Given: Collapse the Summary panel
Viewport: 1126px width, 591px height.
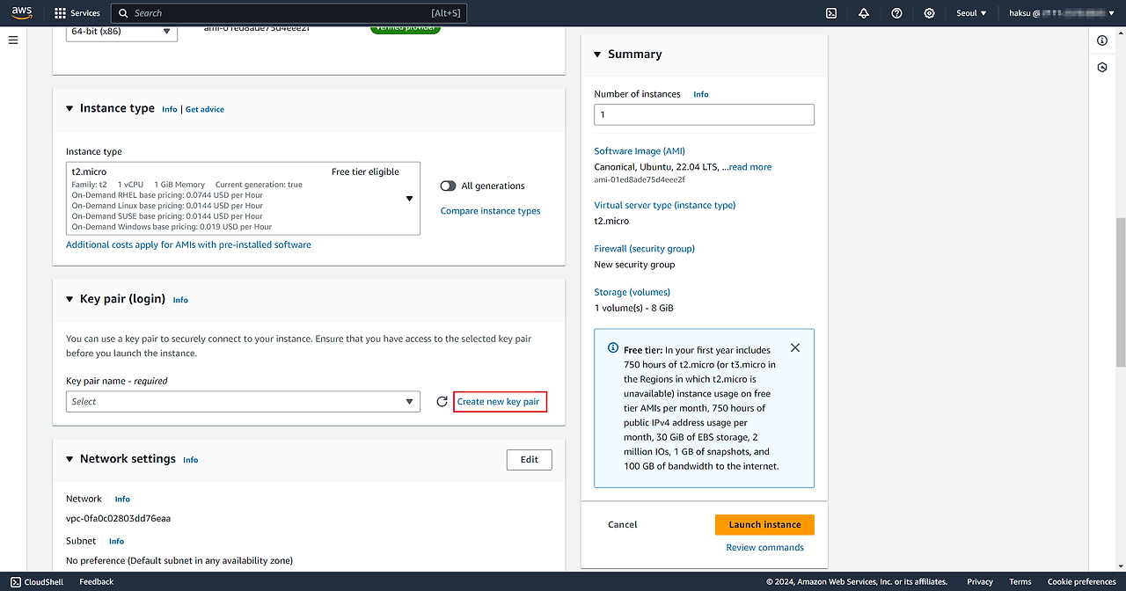Looking at the screenshot, I should 598,55.
